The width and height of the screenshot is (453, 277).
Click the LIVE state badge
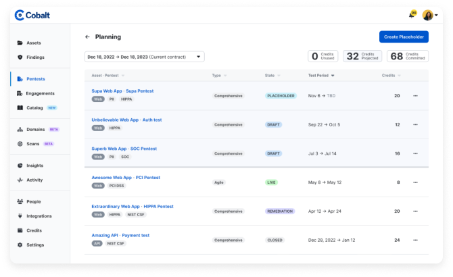[x=271, y=182]
